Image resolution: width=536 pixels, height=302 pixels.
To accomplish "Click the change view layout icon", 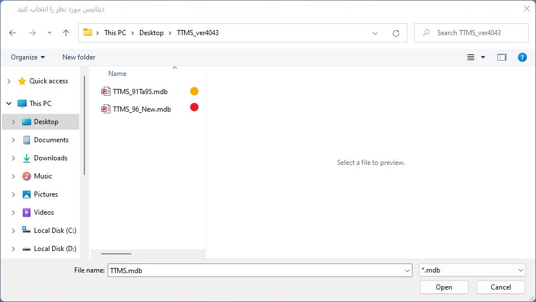I will (471, 57).
